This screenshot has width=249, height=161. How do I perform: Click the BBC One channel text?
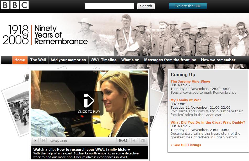[178, 104]
